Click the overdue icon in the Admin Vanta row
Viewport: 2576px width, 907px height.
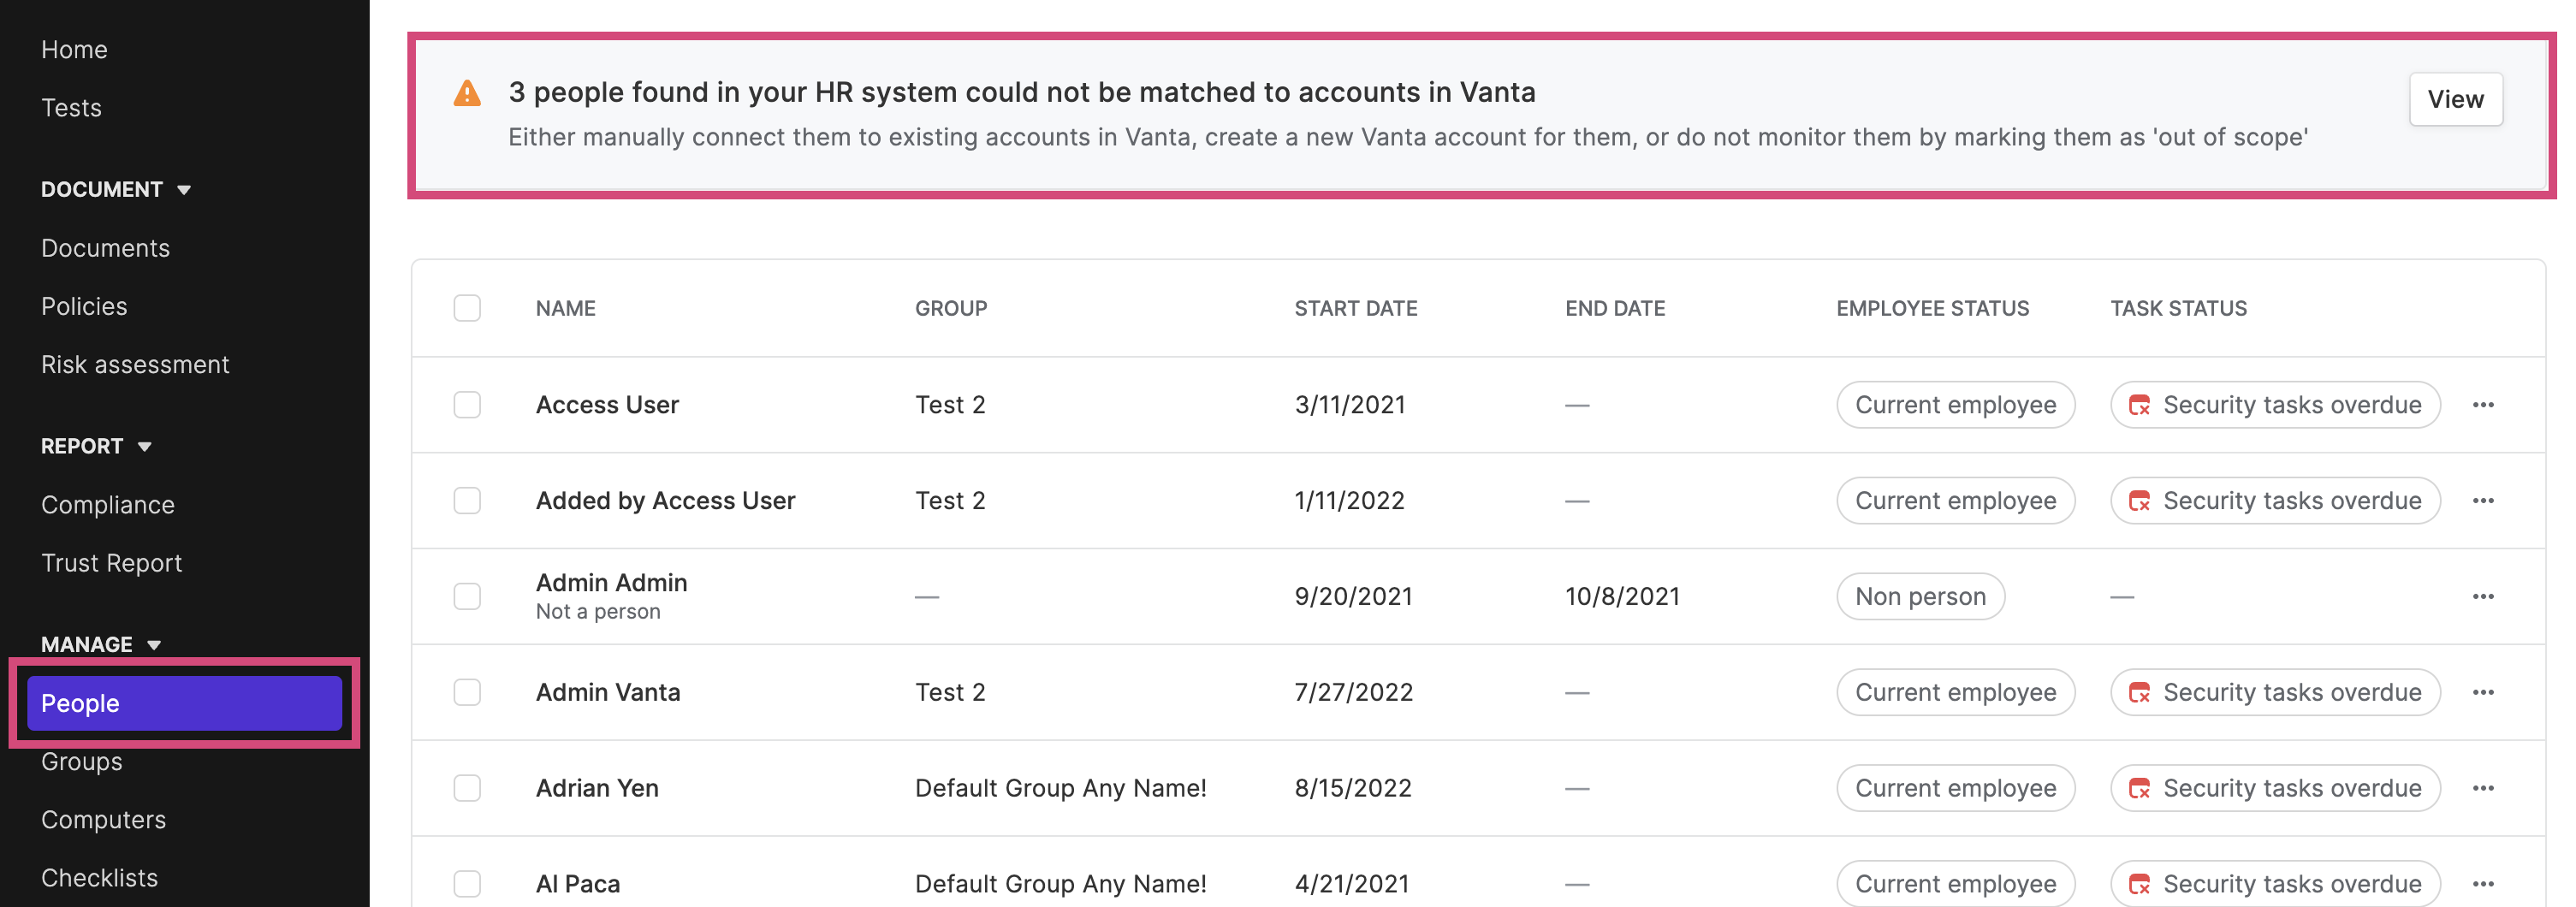click(2139, 693)
